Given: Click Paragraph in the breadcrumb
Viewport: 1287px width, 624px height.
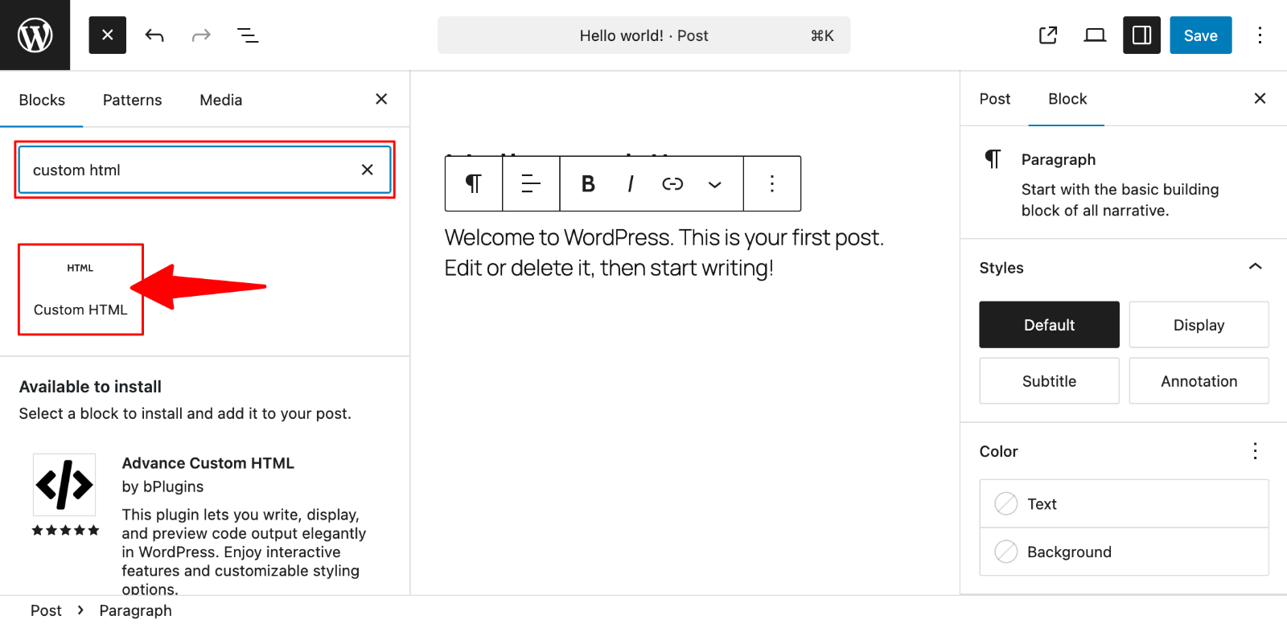Looking at the screenshot, I should [x=135, y=610].
